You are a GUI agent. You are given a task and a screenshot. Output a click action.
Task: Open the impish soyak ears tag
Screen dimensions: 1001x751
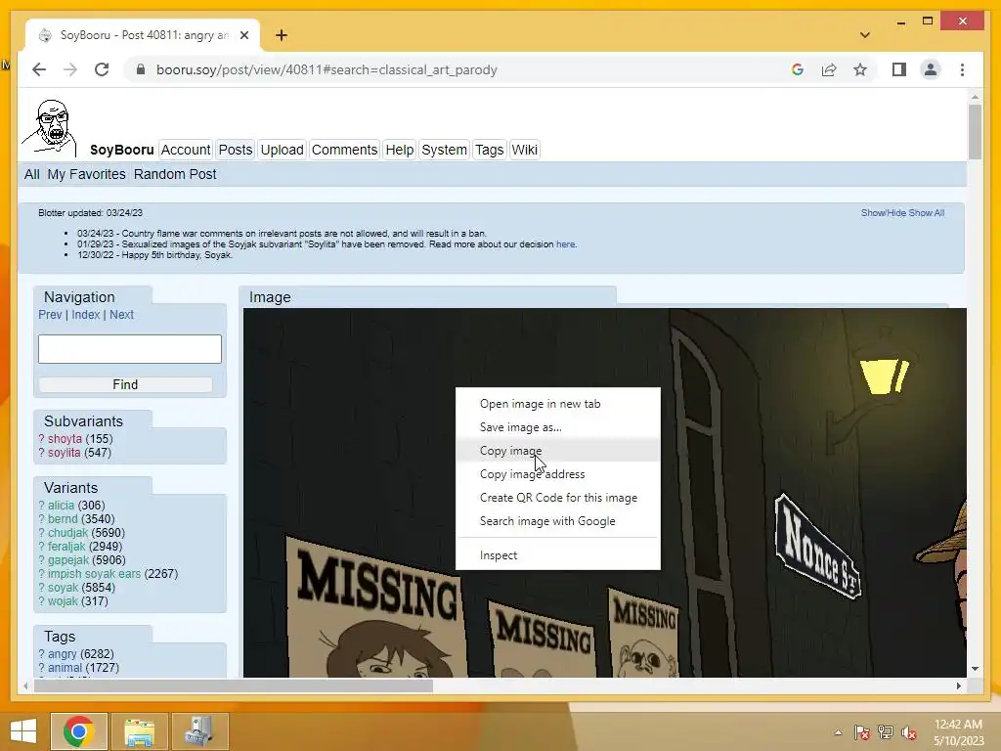pyautogui.click(x=94, y=573)
